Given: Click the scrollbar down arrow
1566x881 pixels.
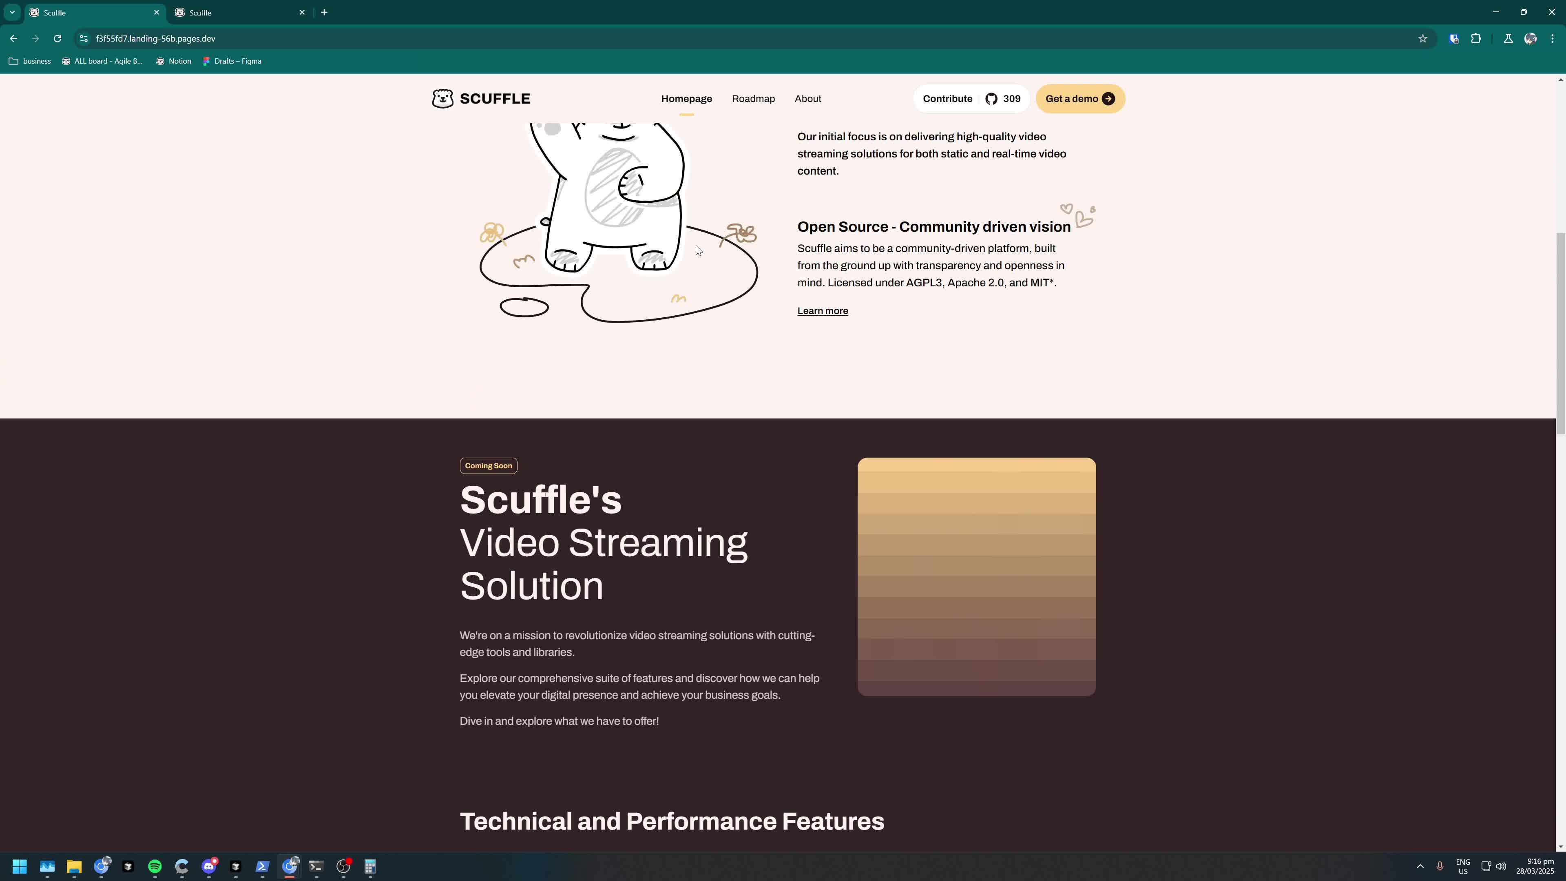Looking at the screenshot, I should [1561, 846].
